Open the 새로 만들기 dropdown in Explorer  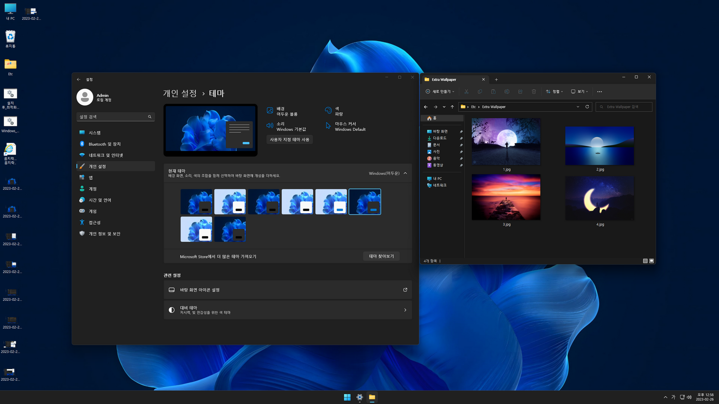pos(440,92)
